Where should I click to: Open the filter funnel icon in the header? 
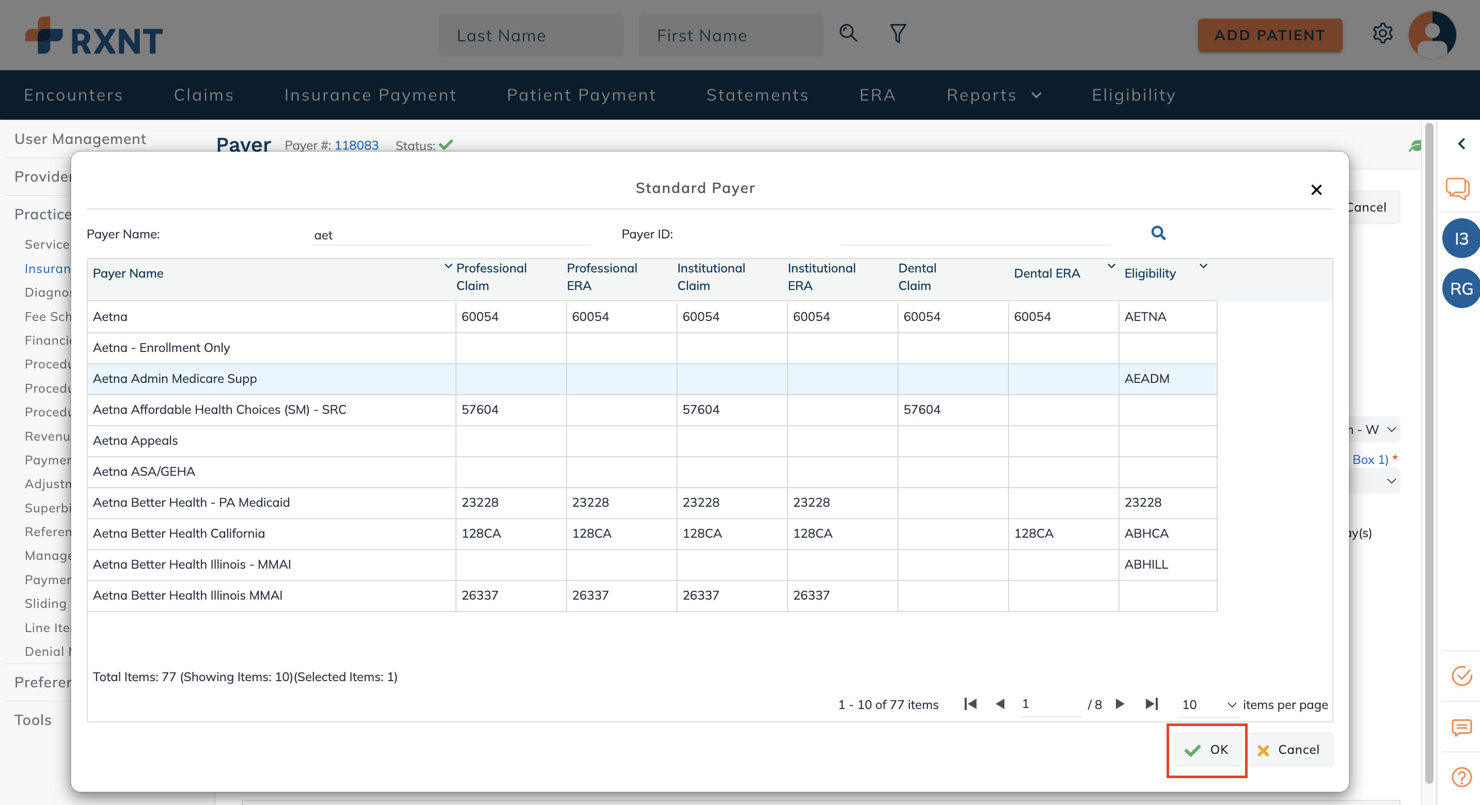click(x=898, y=34)
